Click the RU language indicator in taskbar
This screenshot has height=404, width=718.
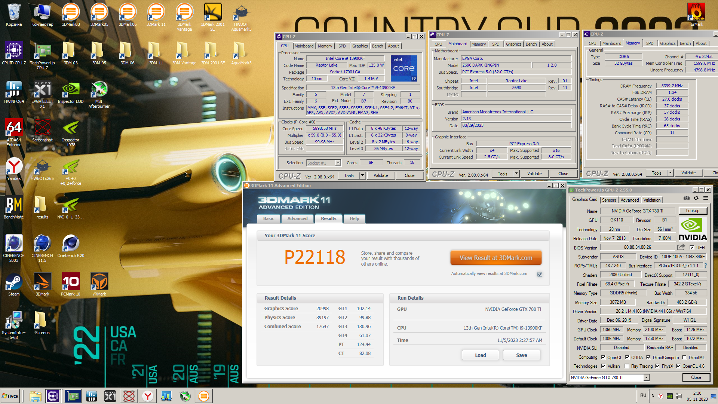point(643,395)
